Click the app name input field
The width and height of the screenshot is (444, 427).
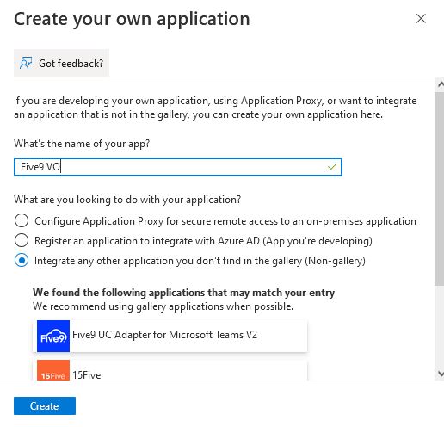click(178, 167)
